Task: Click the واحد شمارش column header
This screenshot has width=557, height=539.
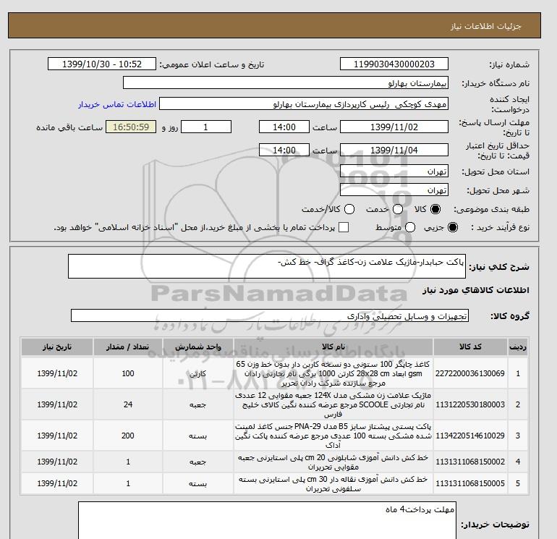Action: (198, 347)
